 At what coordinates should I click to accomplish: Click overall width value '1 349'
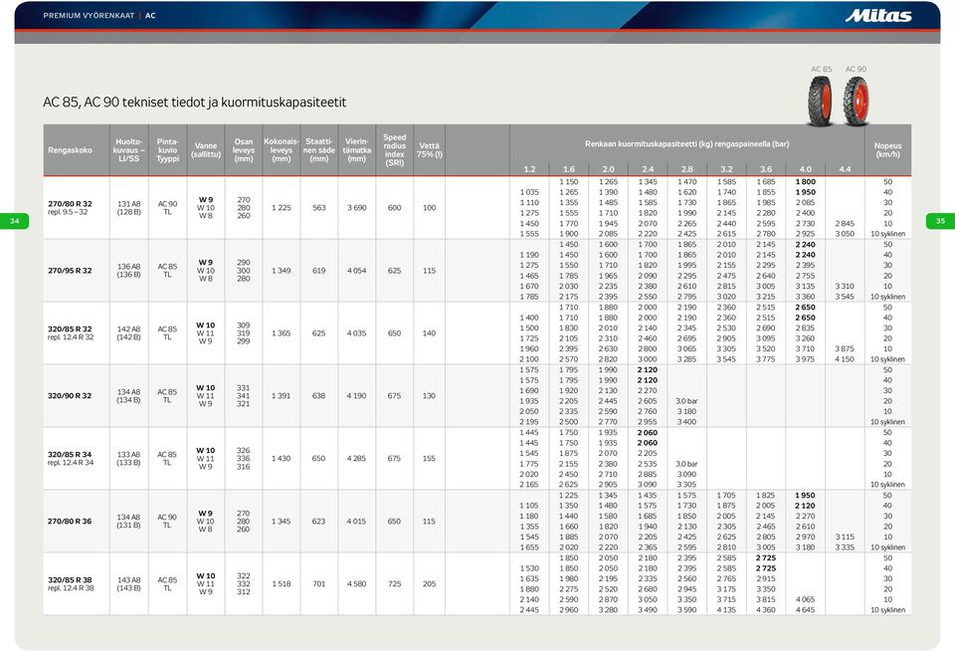[282, 271]
